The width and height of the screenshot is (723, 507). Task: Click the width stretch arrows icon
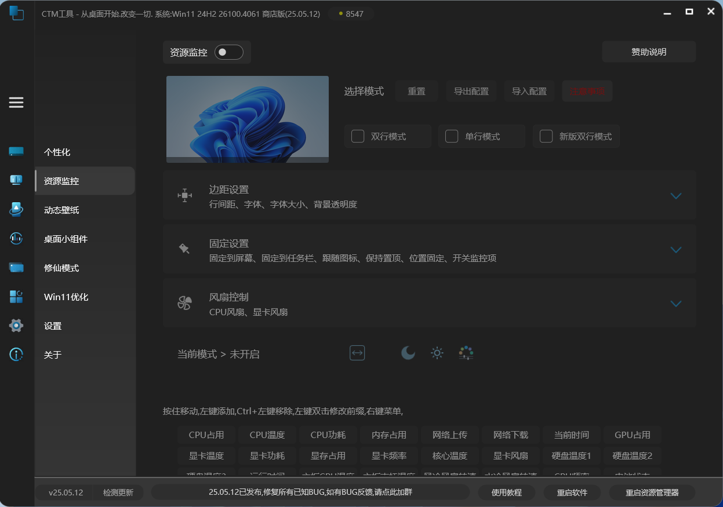357,353
